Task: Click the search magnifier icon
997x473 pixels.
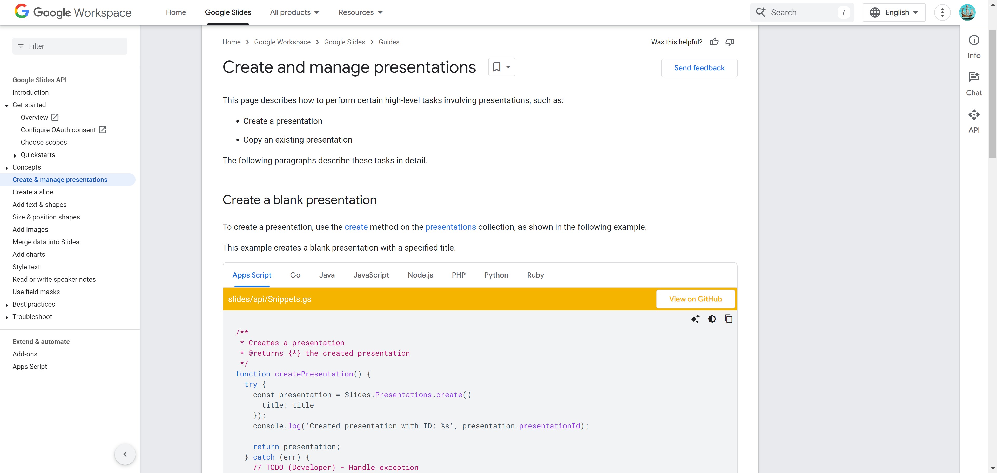Action: [761, 12]
